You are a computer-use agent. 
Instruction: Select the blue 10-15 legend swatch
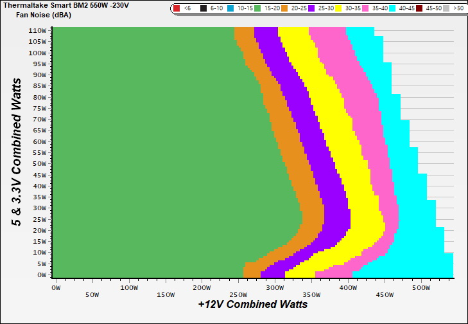click(x=231, y=8)
